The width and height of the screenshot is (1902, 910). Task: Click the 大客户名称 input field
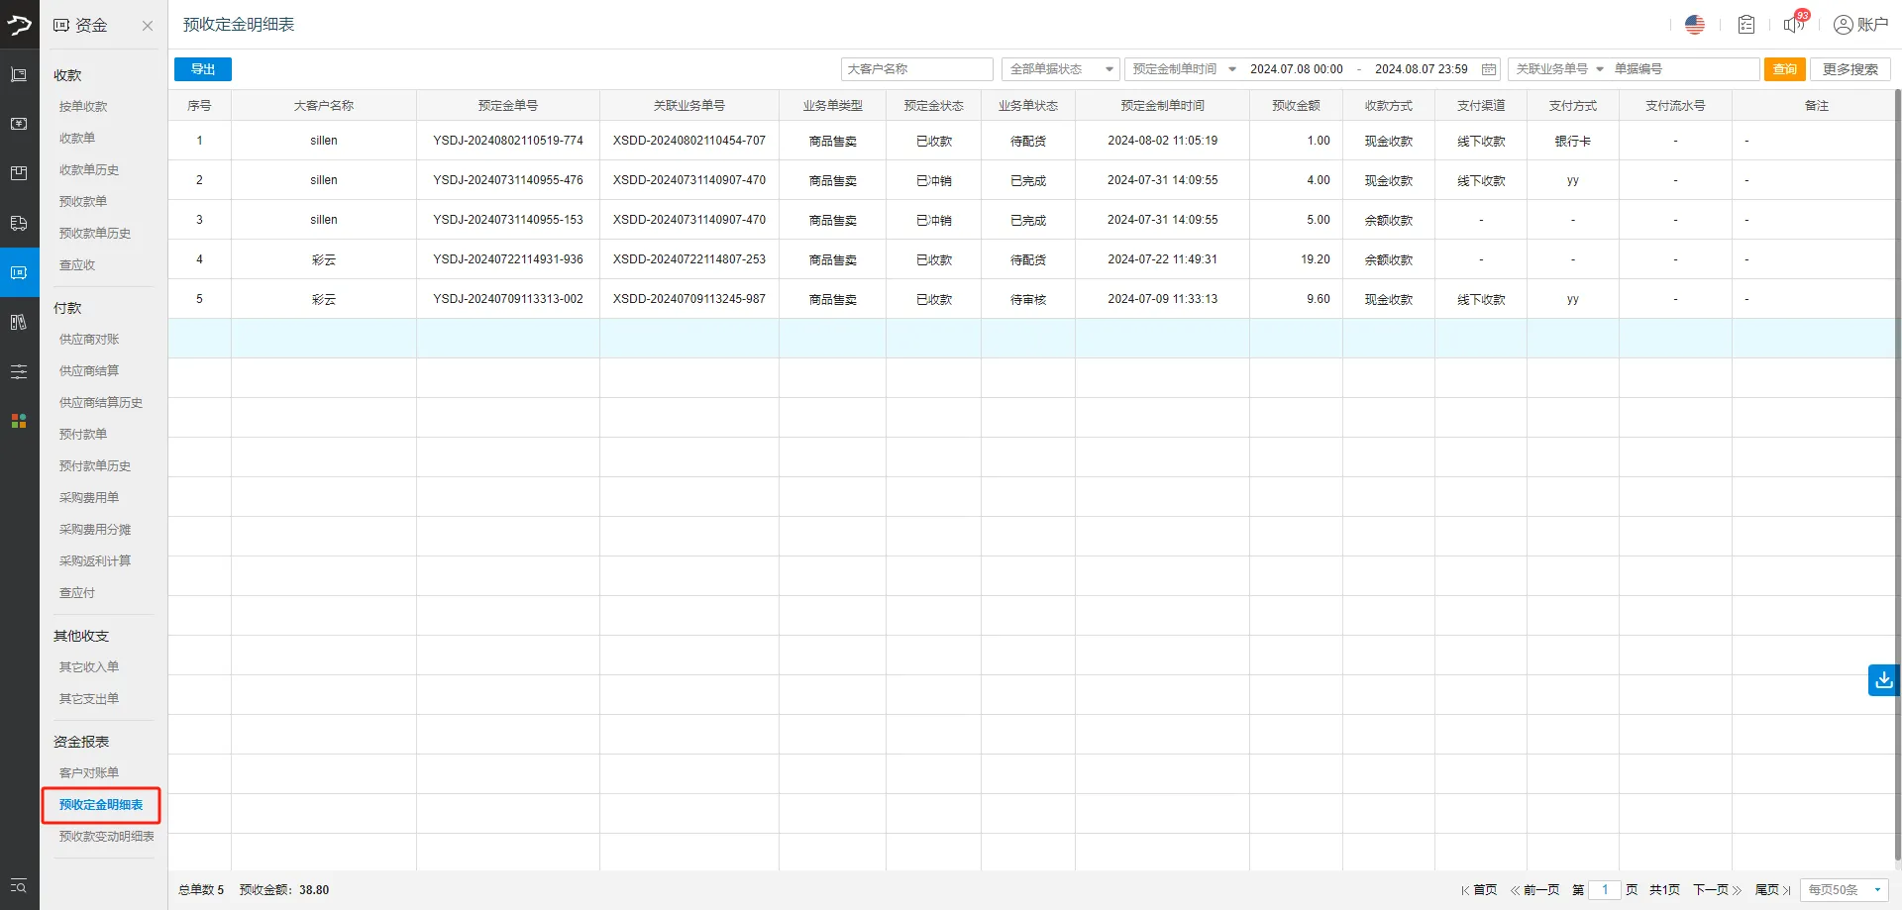click(x=916, y=69)
